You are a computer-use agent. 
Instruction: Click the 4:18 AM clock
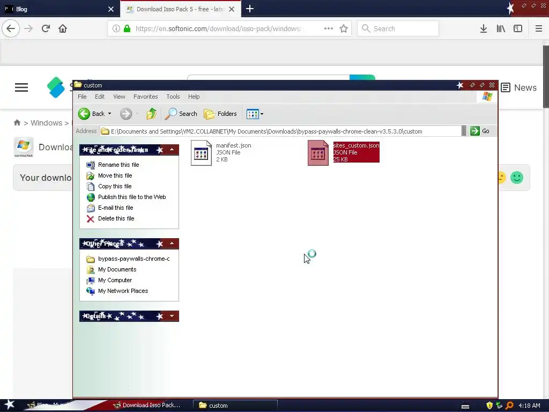point(529,406)
